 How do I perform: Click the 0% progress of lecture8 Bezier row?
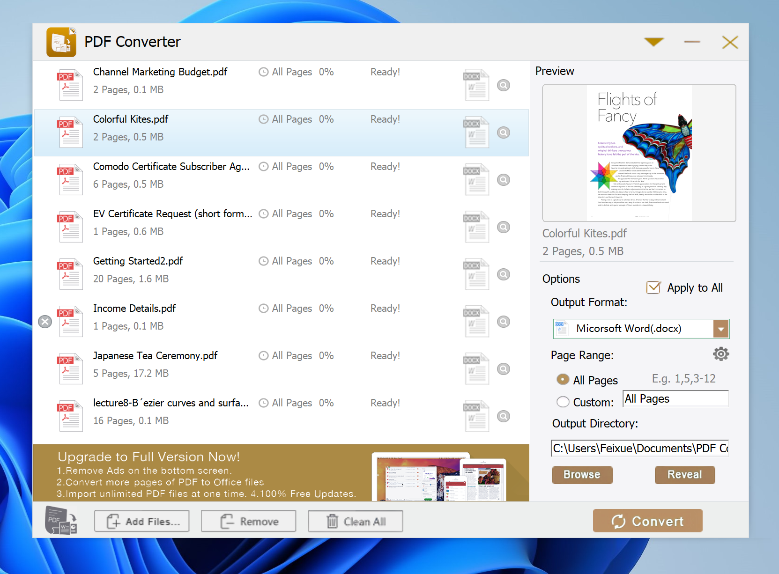click(326, 403)
